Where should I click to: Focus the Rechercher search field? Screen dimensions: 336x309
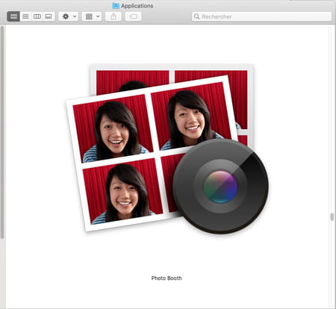(x=262, y=16)
